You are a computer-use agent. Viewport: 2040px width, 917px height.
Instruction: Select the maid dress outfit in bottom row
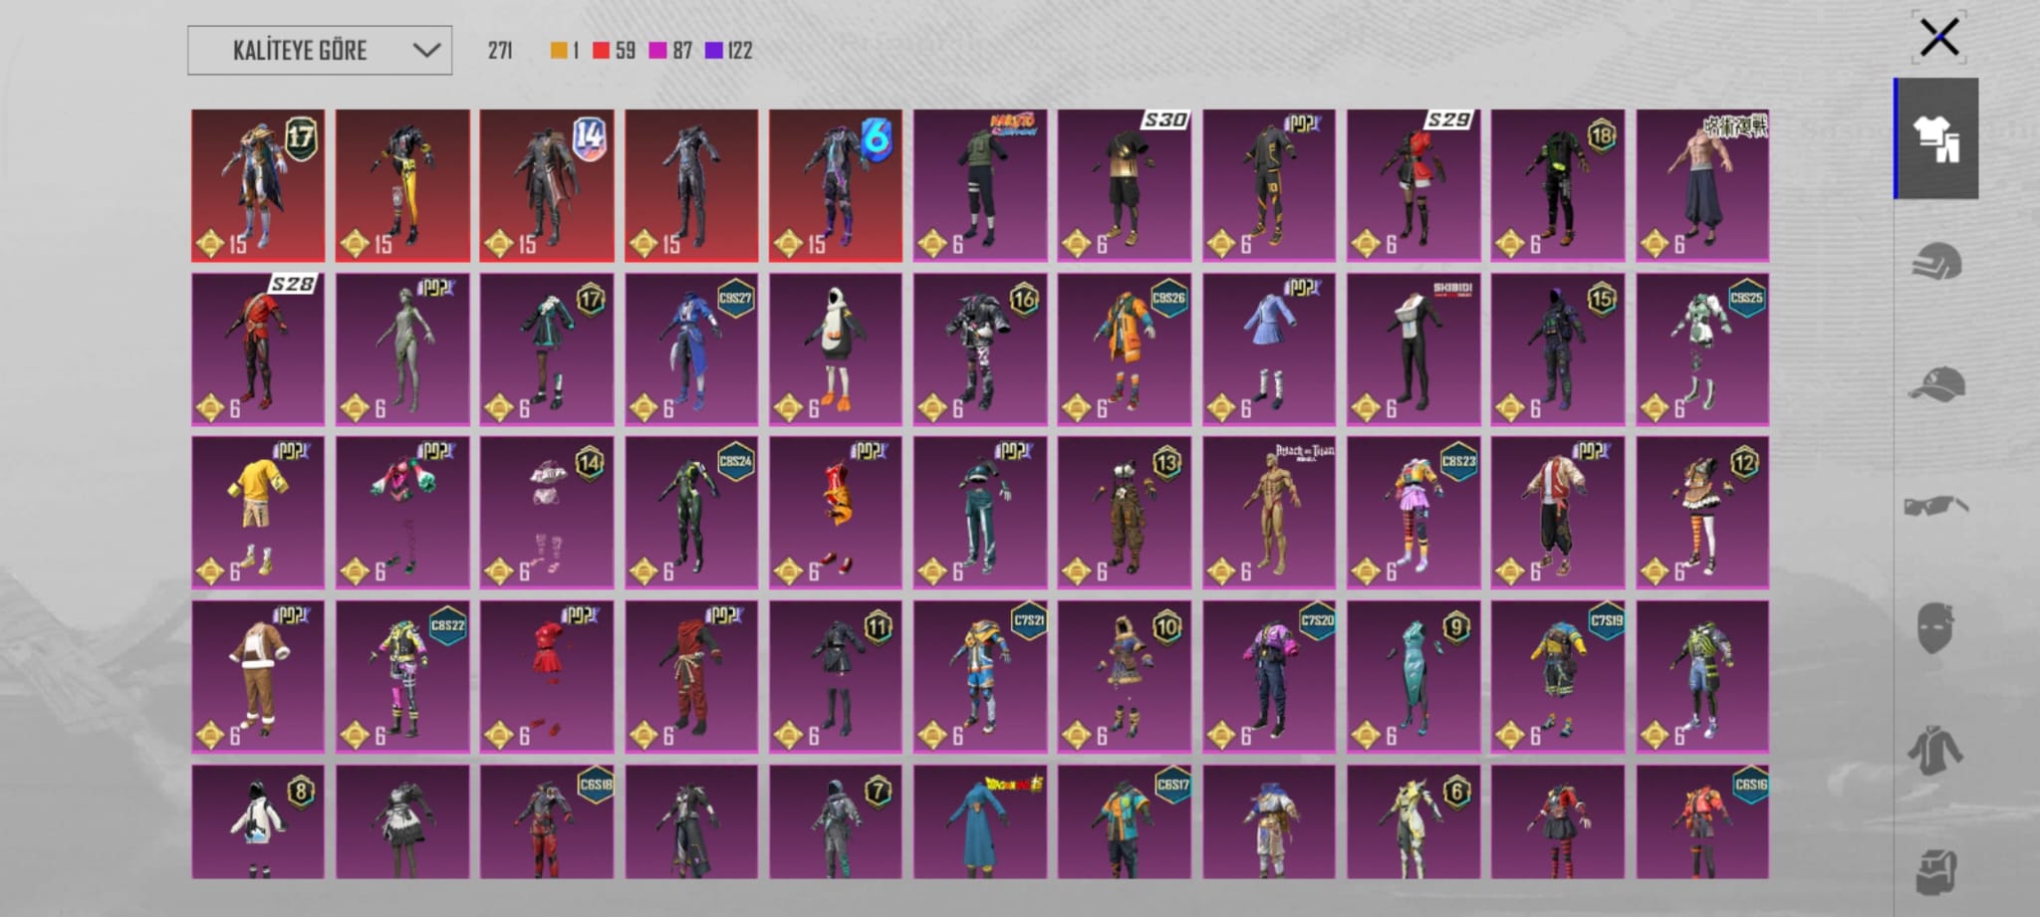[x=402, y=821]
